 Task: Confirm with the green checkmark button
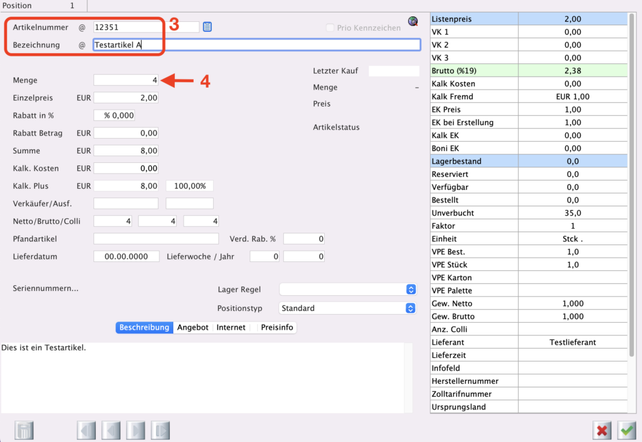pyautogui.click(x=626, y=430)
